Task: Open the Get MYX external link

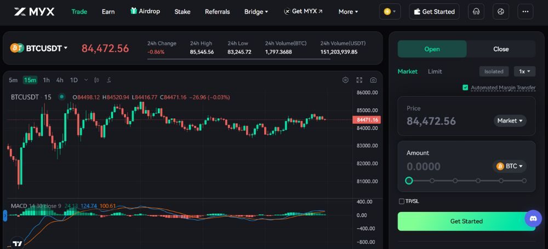Action: (304, 11)
